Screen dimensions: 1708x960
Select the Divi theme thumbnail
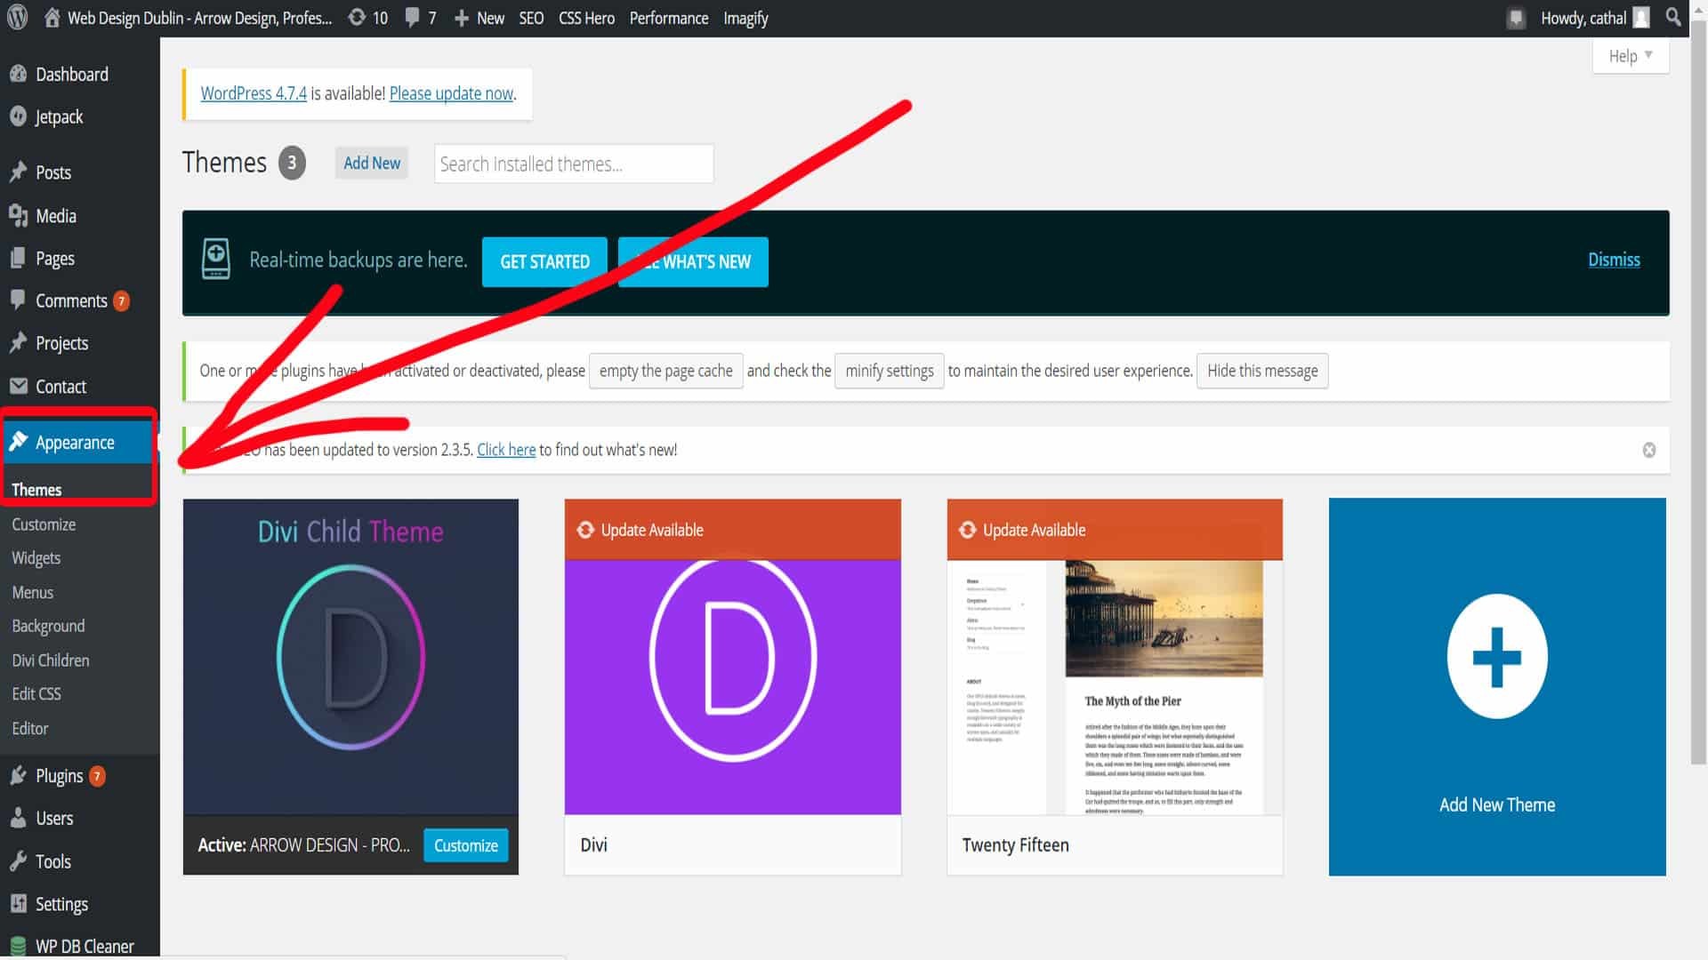732,657
